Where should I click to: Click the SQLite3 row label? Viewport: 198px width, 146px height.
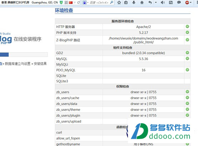[62, 81]
